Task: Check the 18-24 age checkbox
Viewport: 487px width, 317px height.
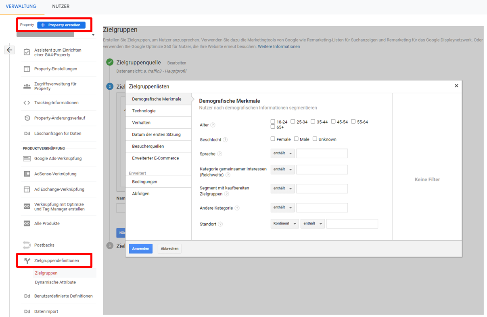Action: (x=273, y=121)
